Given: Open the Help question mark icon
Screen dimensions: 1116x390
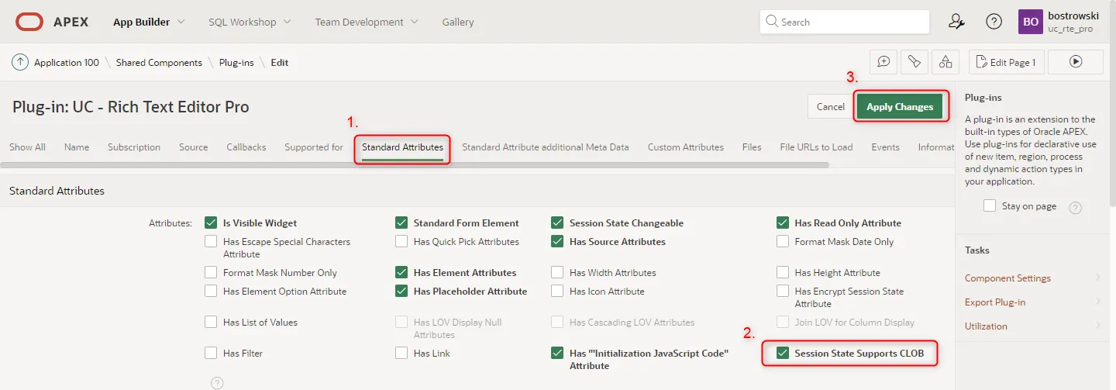Looking at the screenshot, I should click(x=994, y=22).
